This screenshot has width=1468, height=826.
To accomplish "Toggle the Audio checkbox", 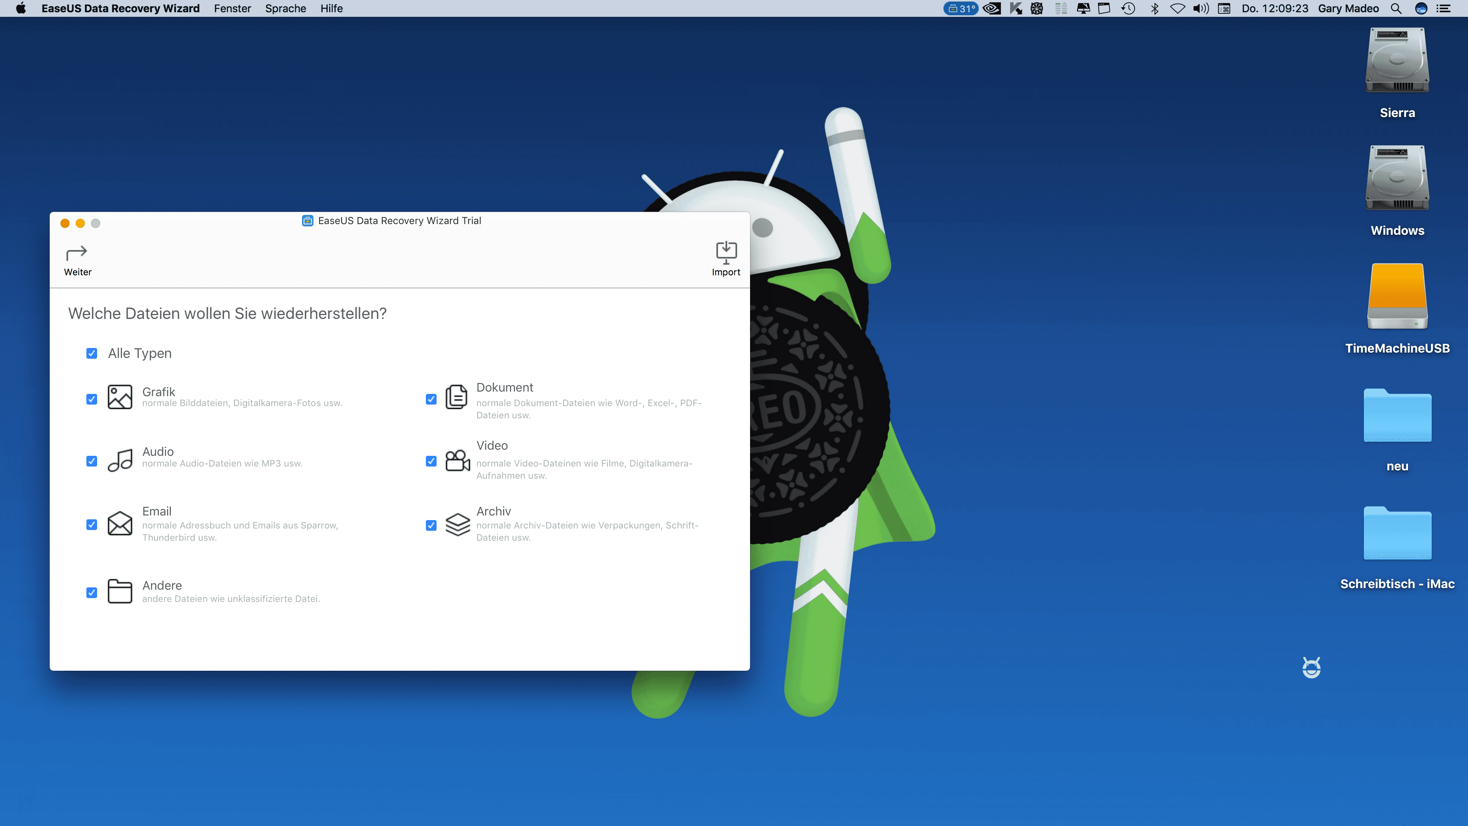I will [x=92, y=461].
